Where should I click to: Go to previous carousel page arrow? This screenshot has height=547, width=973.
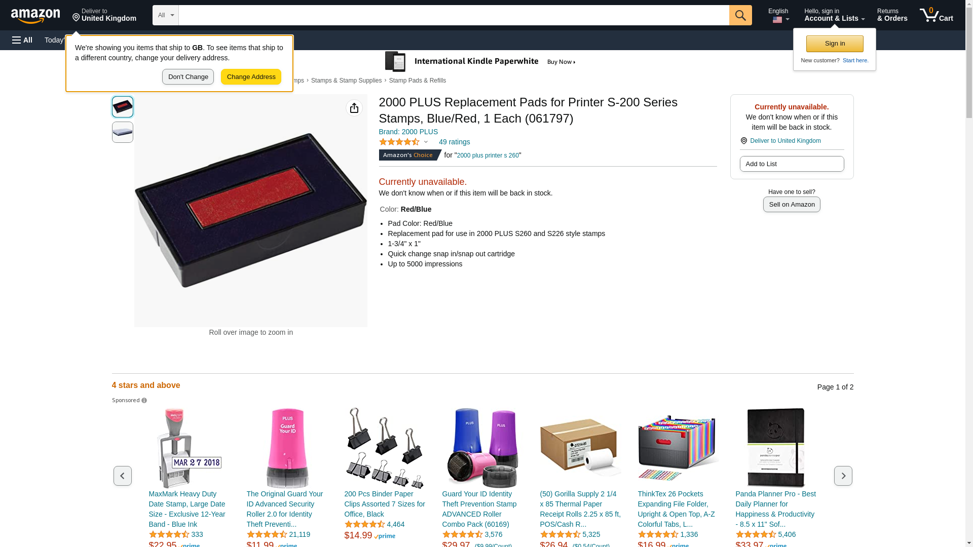coord(123,476)
